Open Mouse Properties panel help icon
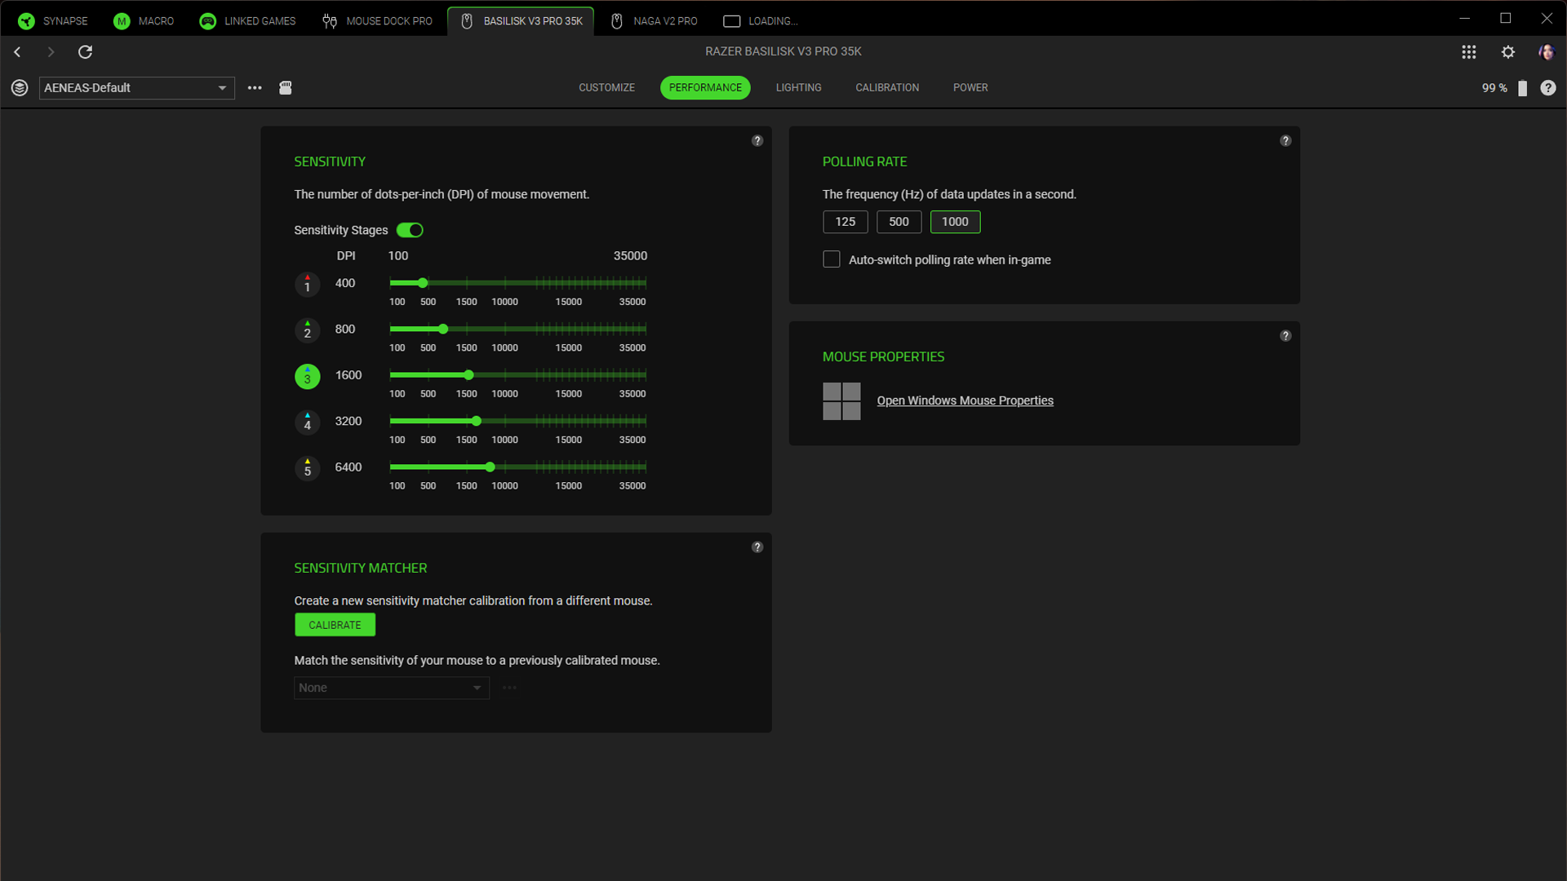1567x881 pixels. pyautogui.click(x=1285, y=336)
